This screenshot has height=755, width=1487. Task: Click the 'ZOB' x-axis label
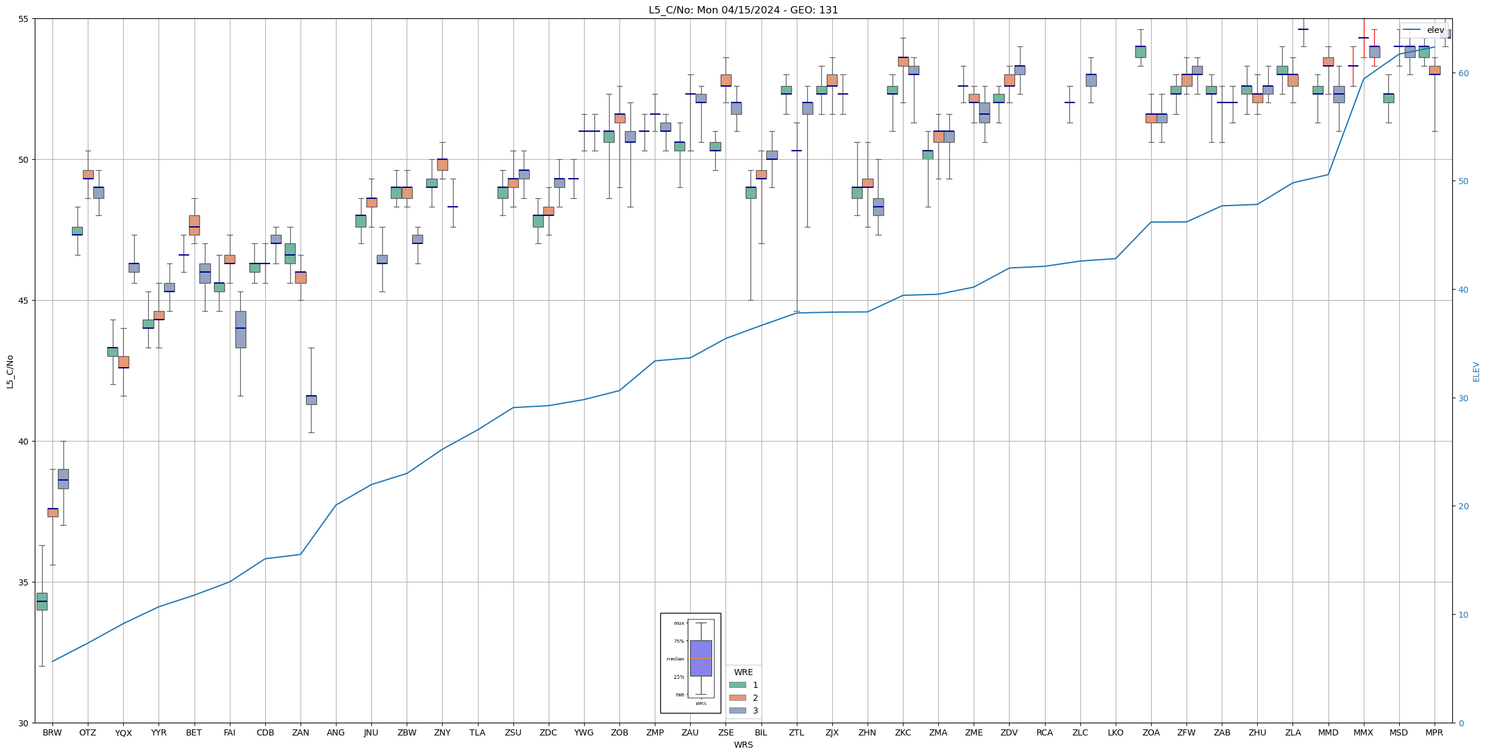pyautogui.click(x=619, y=733)
